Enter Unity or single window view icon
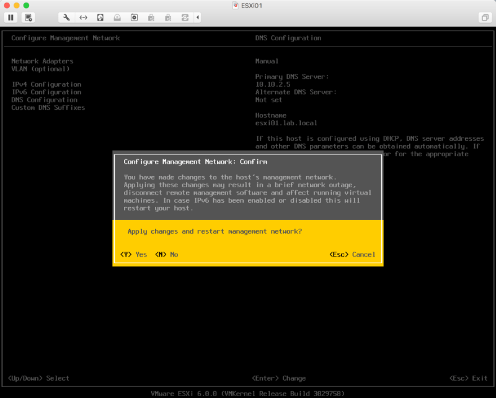The image size is (496, 398). [484, 17]
